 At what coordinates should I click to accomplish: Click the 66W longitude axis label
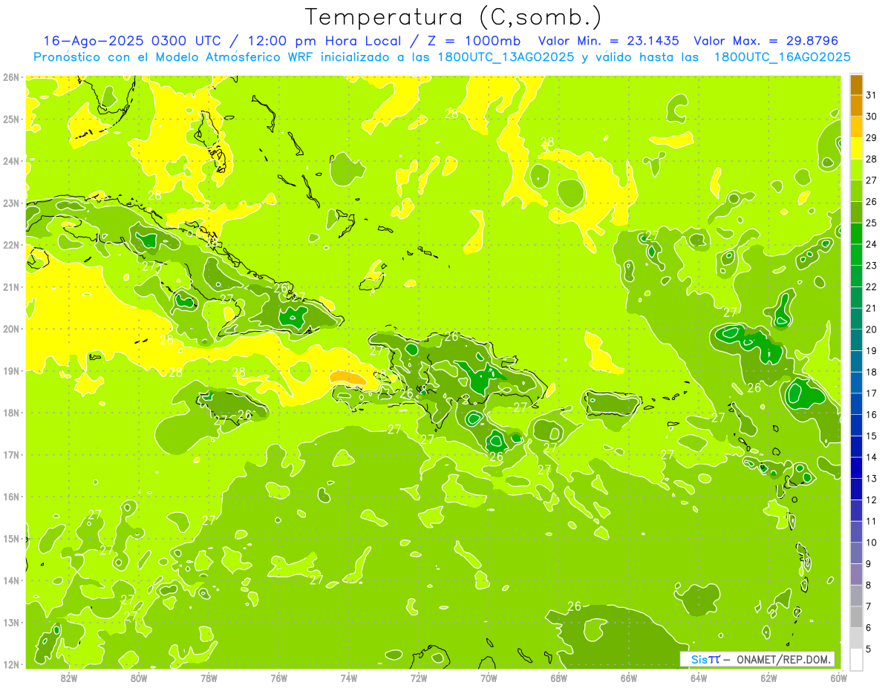tap(628, 678)
